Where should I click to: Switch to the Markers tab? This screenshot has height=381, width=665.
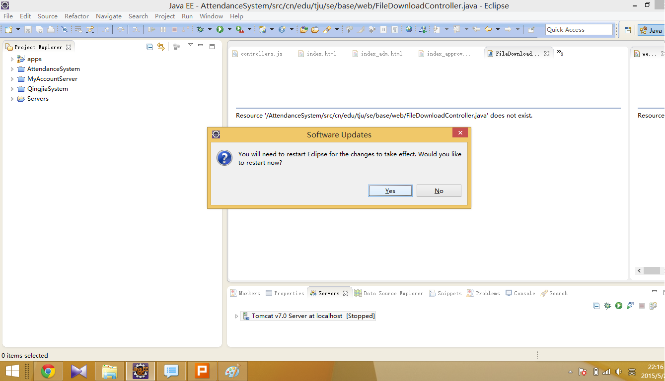245,293
